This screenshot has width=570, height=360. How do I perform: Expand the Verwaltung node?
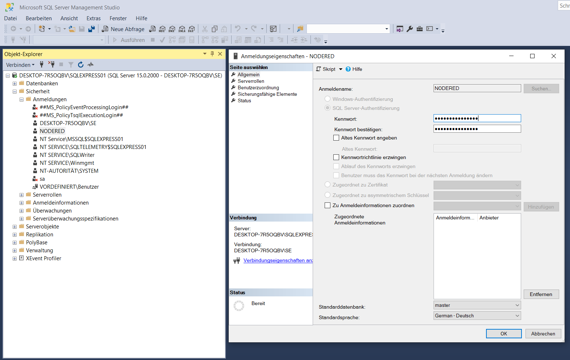point(15,250)
